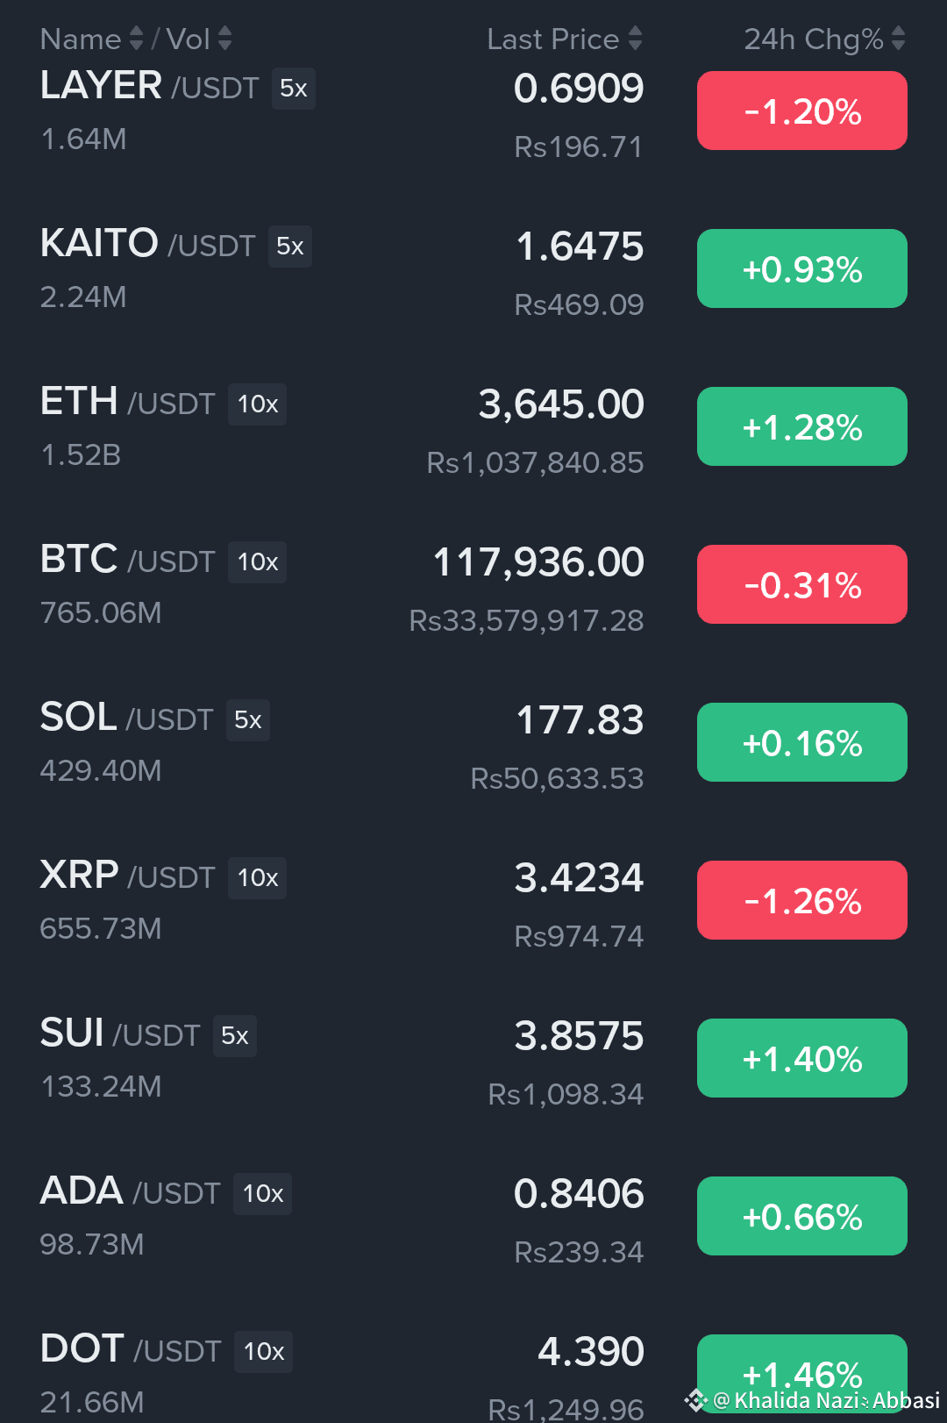Click the Last Price column header
Screen dimensions: 947x1423
coord(553,39)
